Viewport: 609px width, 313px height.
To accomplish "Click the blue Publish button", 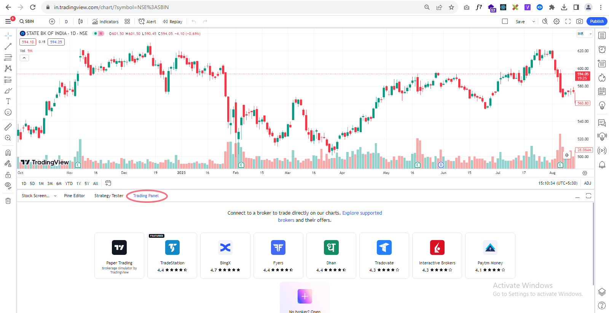I will (597, 21).
